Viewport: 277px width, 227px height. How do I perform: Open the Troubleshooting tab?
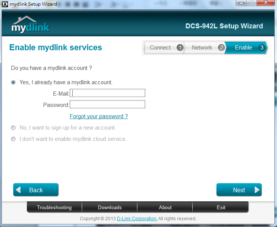pyautogui.click(x=54, y=207)
